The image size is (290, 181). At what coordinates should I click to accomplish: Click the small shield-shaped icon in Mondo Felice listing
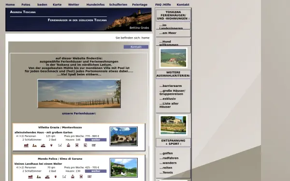(x=56, y=177)
